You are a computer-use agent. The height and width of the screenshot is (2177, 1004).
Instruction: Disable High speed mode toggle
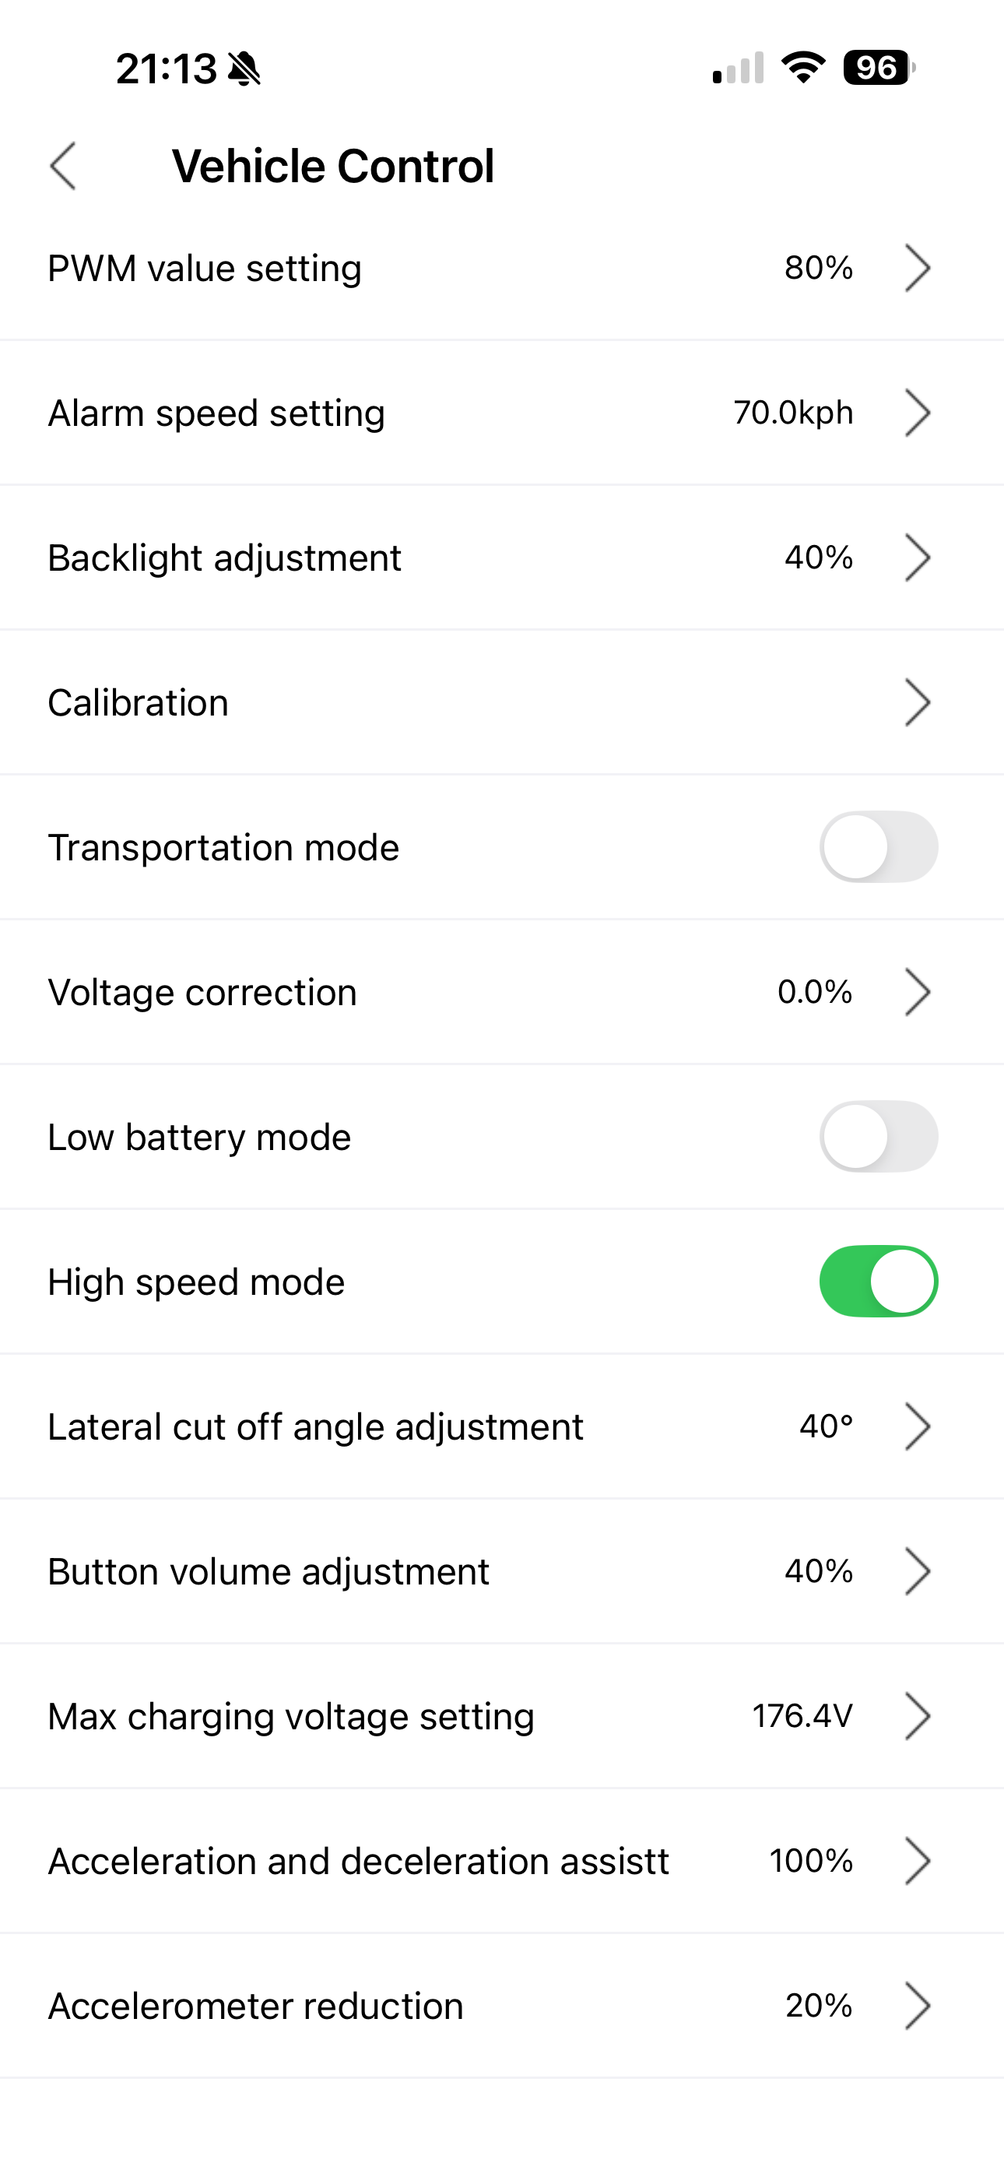click(x=878, y=1281)
